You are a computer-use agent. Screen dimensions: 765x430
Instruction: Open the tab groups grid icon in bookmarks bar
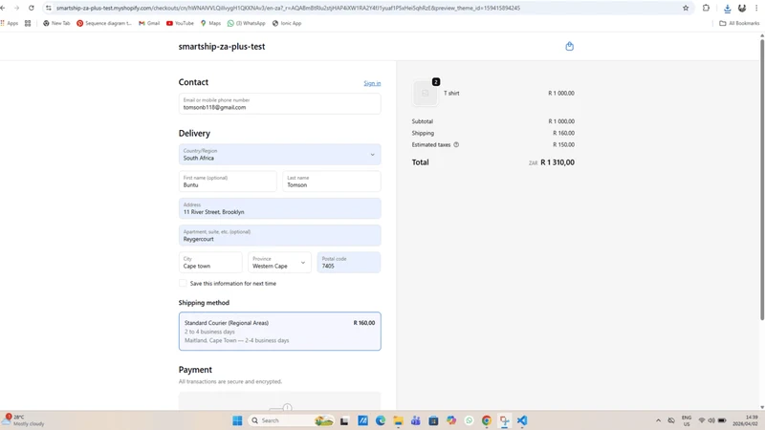tap(28, 23)
